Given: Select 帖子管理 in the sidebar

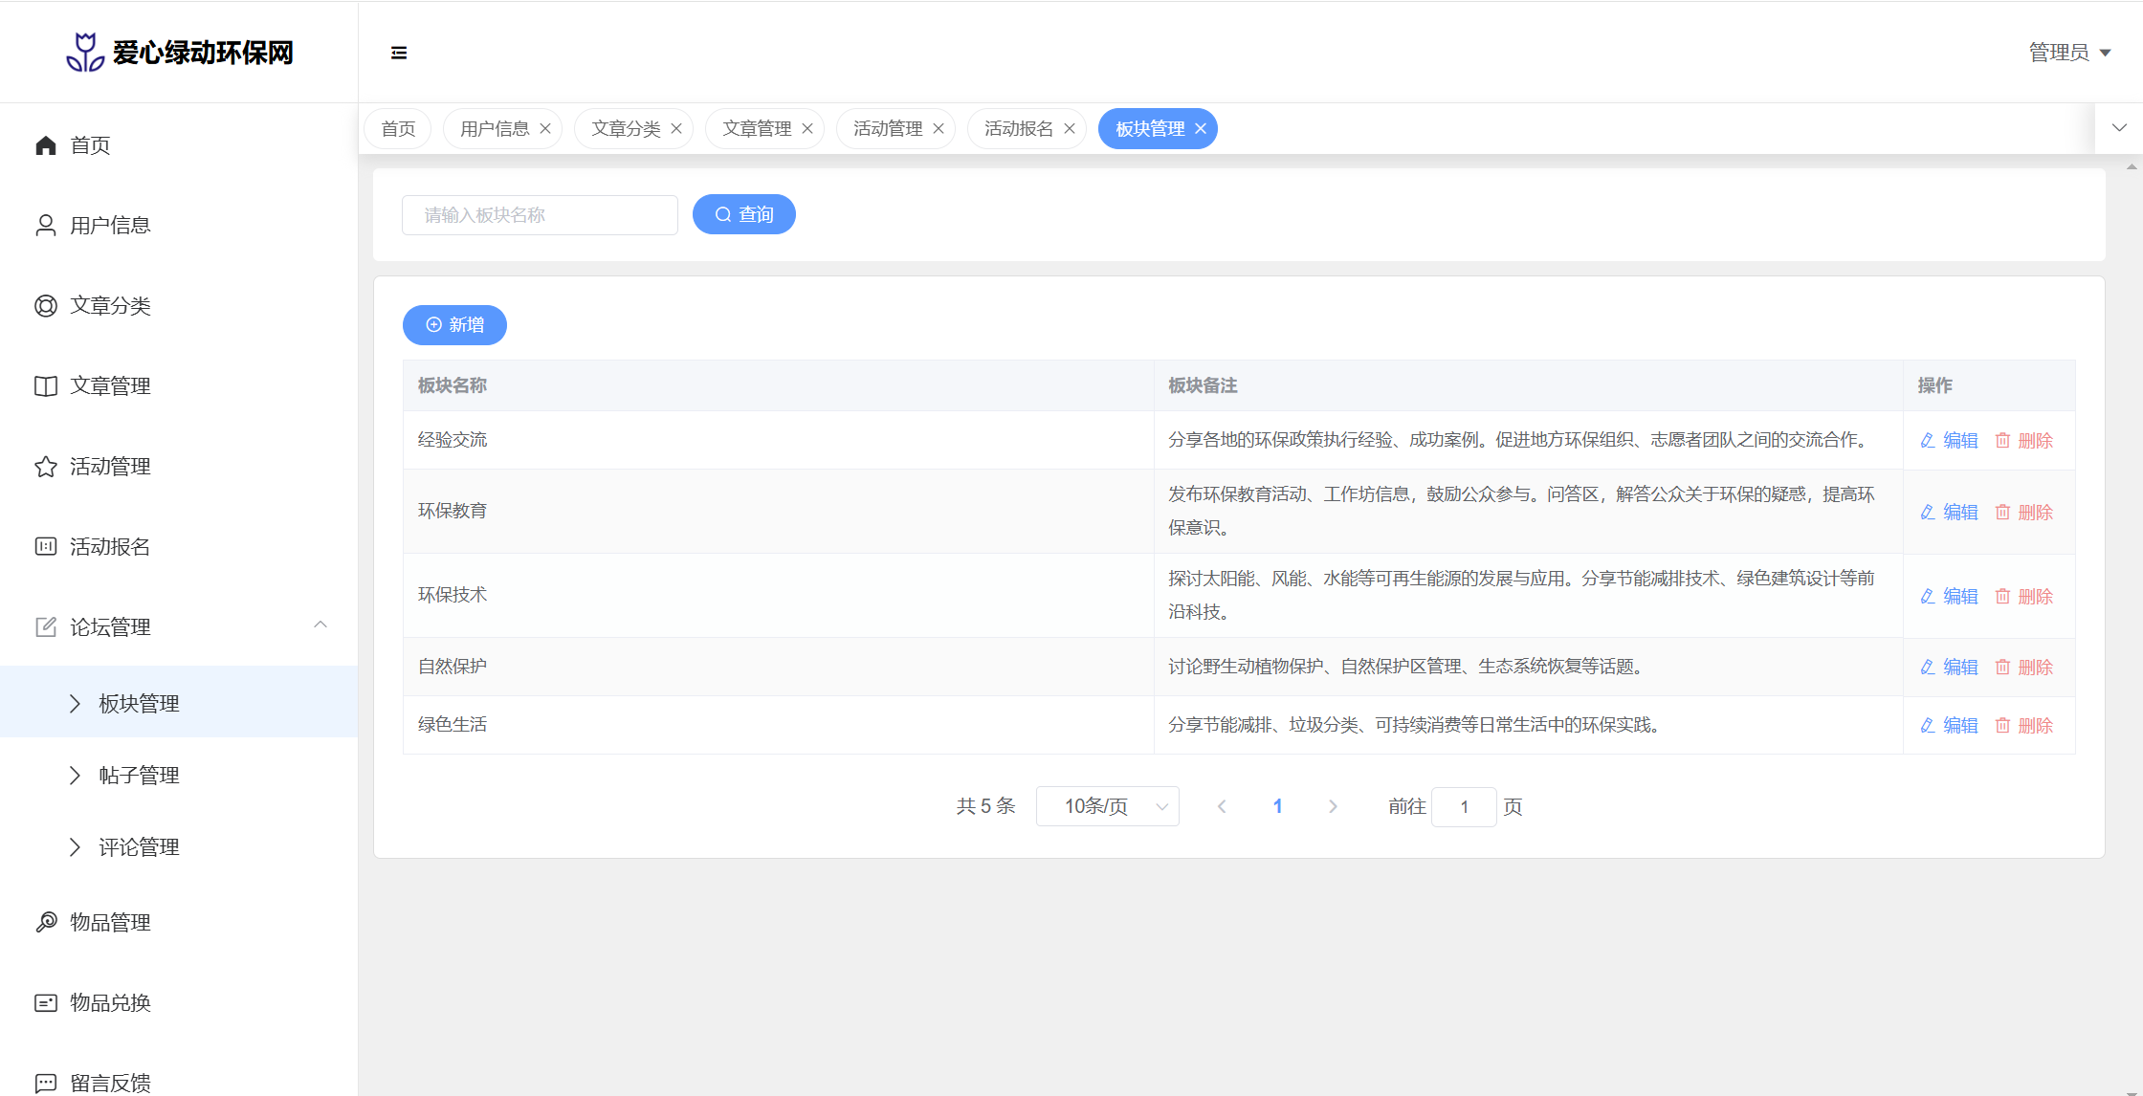Looking at the screenshot, I should pos(139,776).
